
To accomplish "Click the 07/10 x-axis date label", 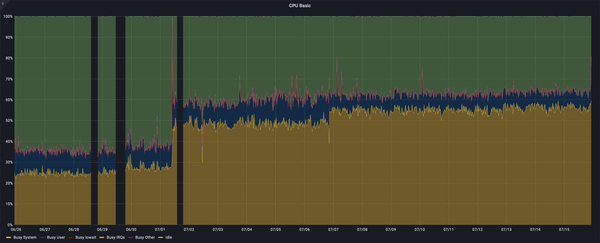I will tap(419, 230).
